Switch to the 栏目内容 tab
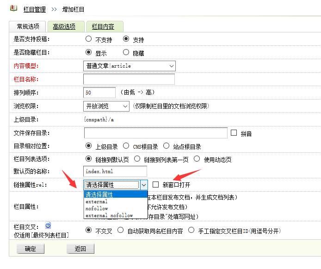This screenshot has height=269, width=321. [x=103, y=26]
